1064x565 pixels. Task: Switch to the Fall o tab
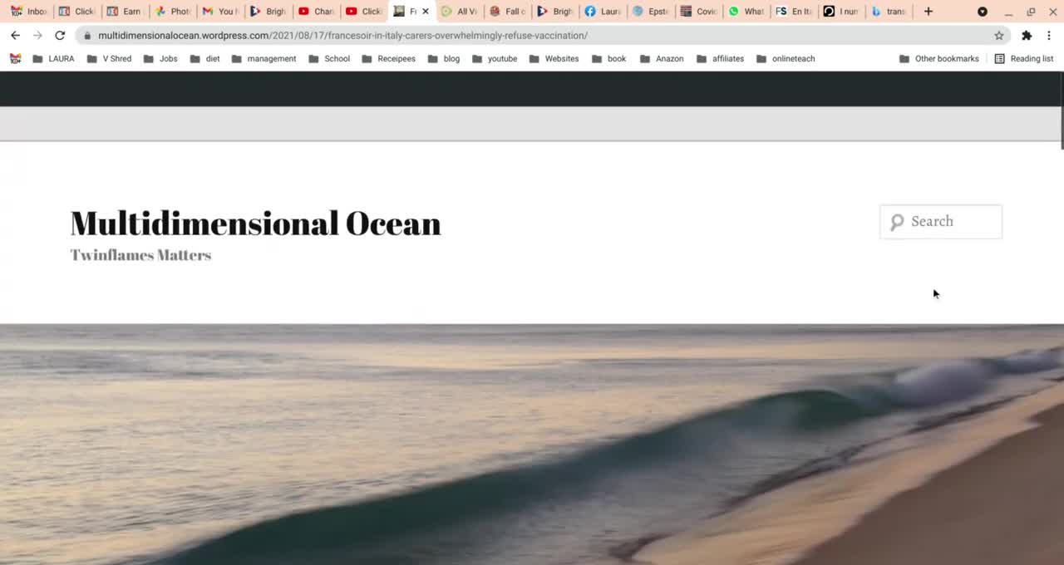coord(507,12)
